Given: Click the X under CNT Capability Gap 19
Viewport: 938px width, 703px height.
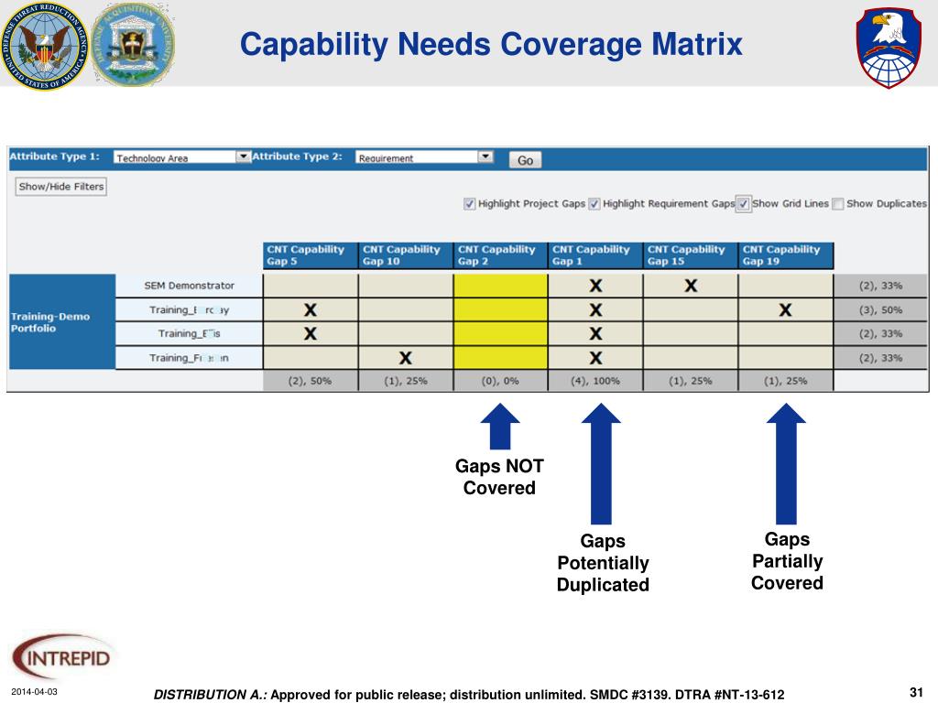Looking at the screenshot, I should [785, 309].
